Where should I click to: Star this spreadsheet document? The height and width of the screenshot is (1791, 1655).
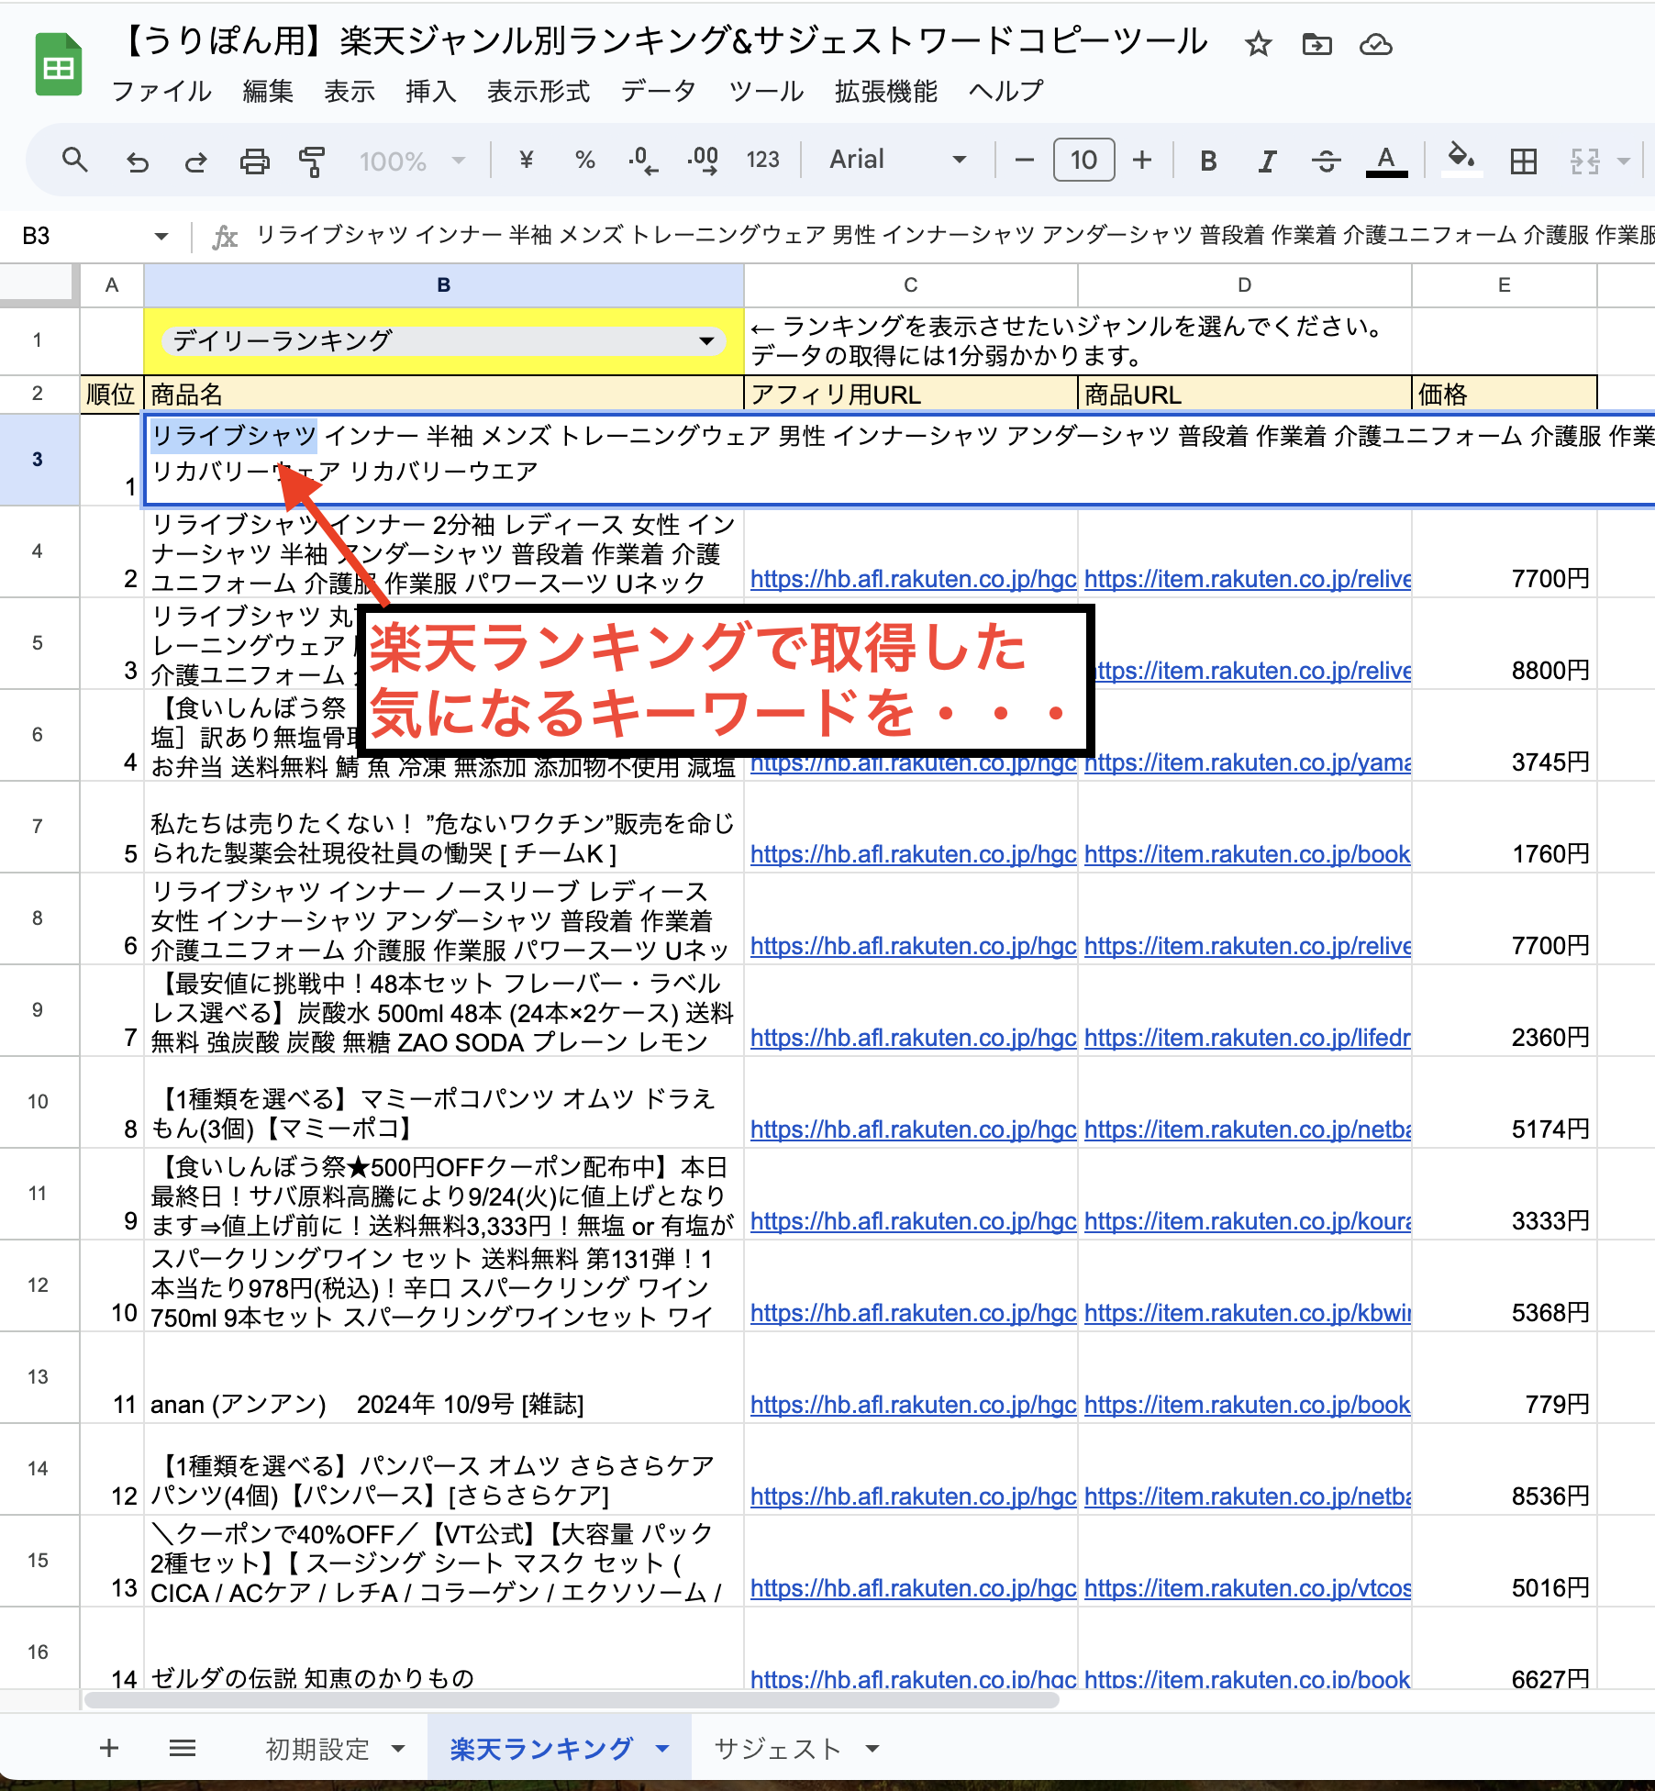[1258, 44]
